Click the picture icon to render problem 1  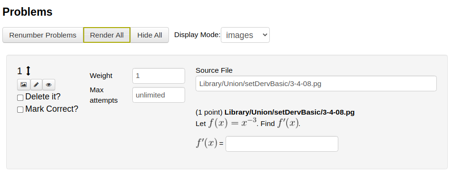(24, 85)
